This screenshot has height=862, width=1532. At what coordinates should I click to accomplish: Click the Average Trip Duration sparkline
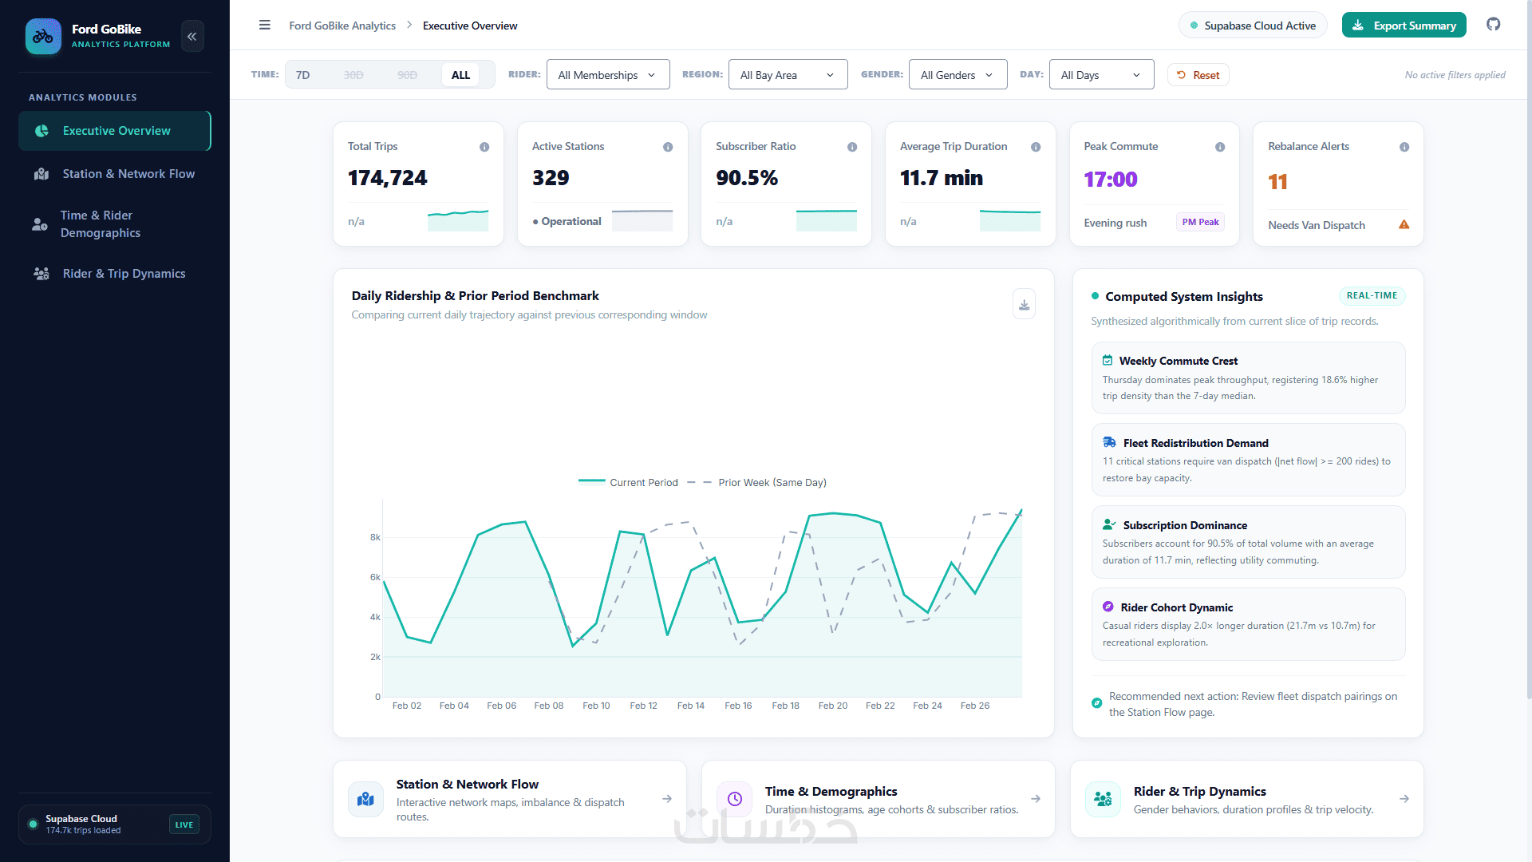[x=1010, y=220]
